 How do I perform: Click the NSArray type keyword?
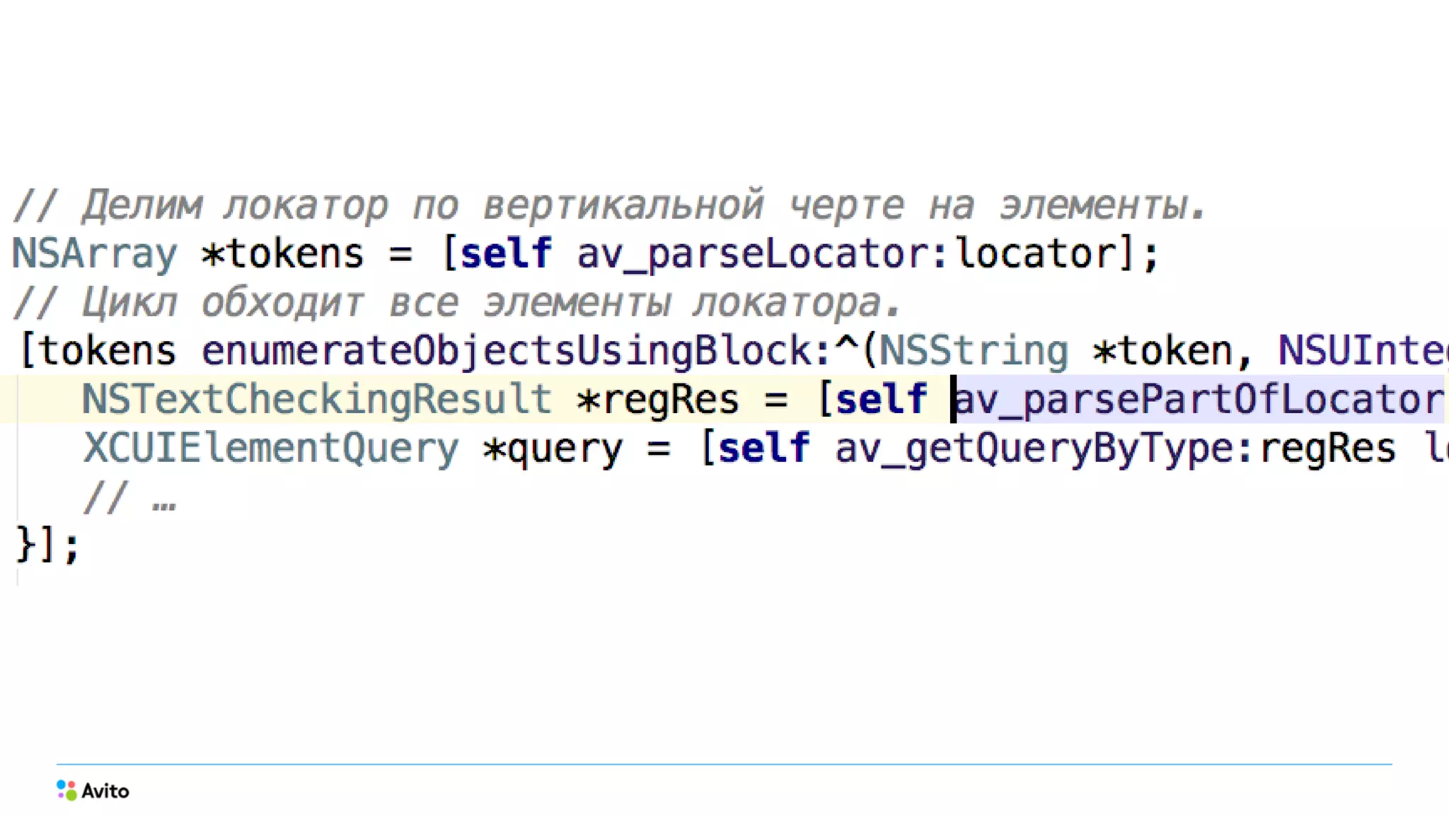click(95, 253)
